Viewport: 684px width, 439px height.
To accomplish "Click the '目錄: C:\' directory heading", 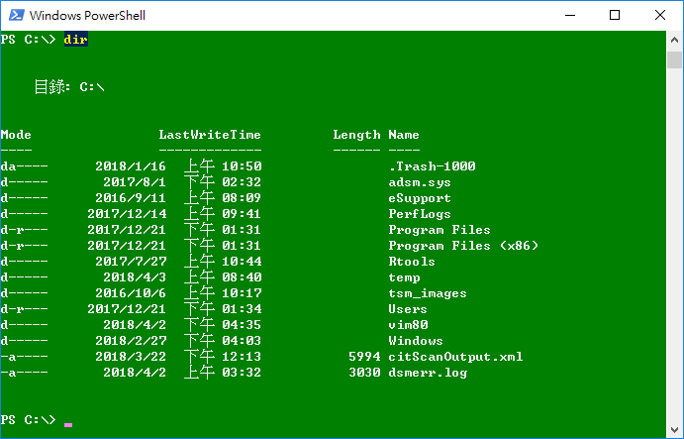I will click(69, 86).
